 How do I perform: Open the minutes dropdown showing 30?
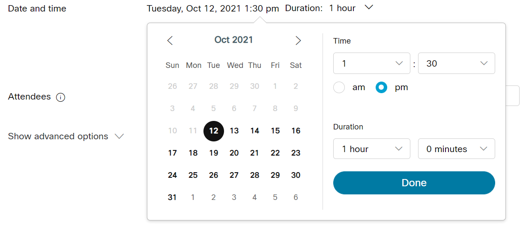coord(457,63)
